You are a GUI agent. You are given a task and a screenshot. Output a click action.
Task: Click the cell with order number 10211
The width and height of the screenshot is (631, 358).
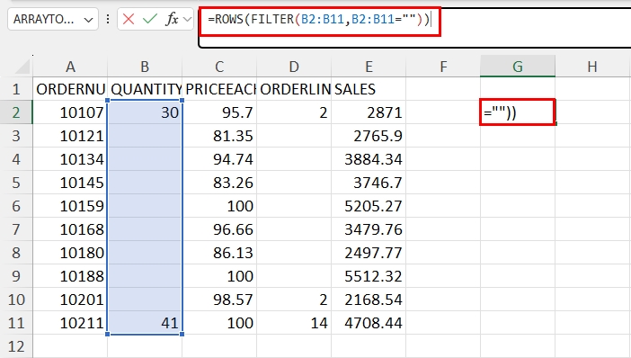click(x=70, y=323)
